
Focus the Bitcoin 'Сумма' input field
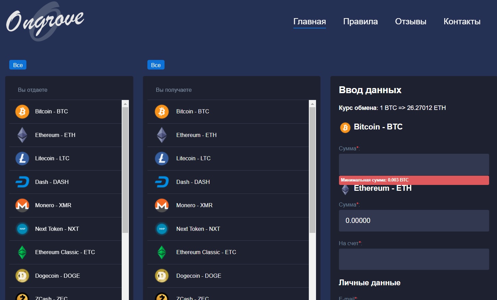pyautogui.click(x=414, y=164)
